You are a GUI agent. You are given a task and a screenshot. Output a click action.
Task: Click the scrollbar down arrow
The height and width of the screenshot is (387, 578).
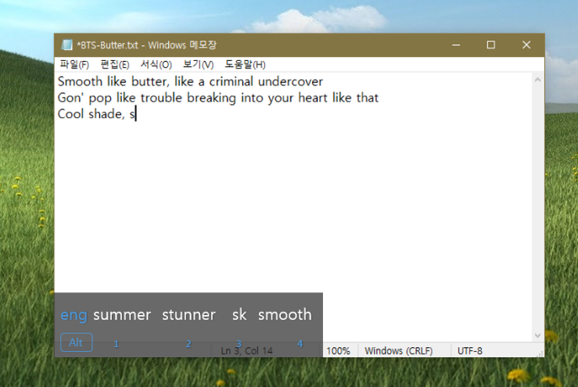click(537, 335)
